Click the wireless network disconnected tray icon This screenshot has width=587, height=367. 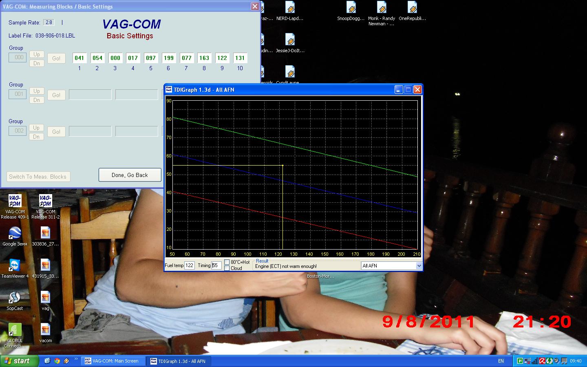[527, 361]
